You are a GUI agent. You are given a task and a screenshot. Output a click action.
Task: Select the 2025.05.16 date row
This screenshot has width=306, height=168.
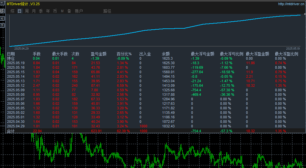(16, 67)
